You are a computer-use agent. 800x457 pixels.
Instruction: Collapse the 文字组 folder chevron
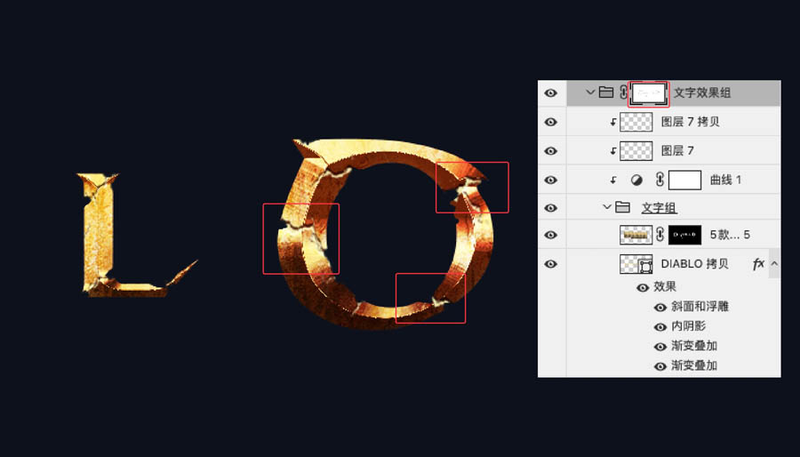607,207
